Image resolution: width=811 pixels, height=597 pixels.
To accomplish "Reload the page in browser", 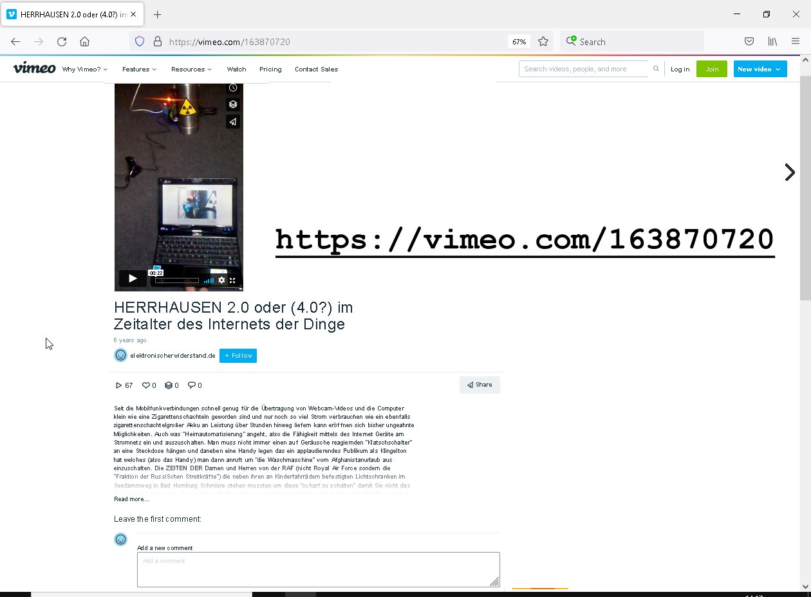I will (62, 42).
